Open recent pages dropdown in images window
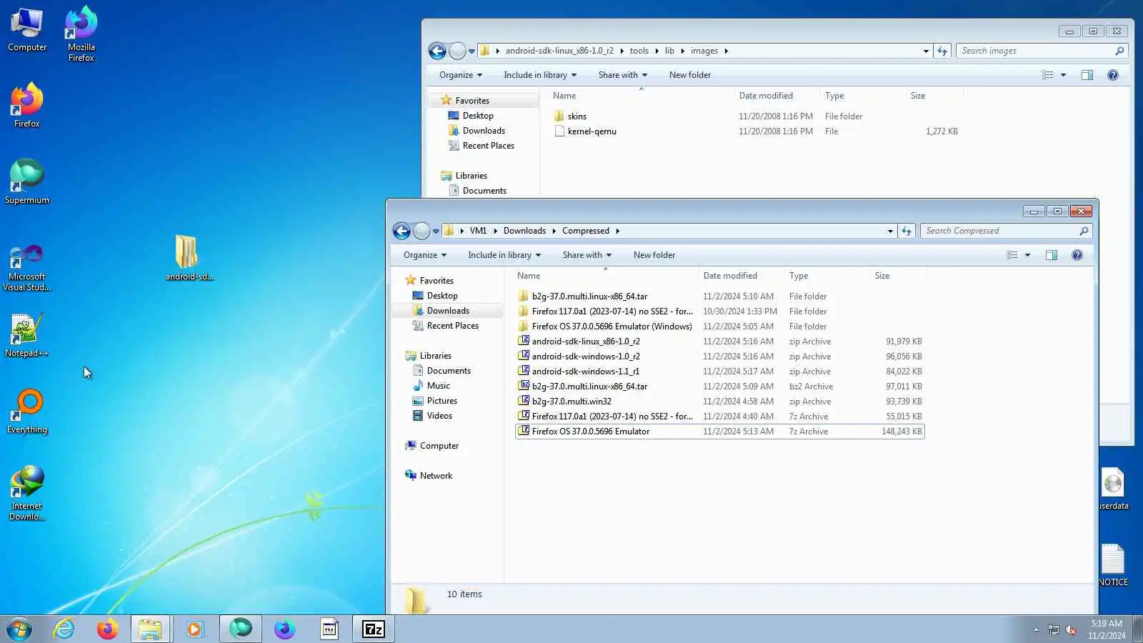The height and width of the screenshot is (643, 1143). tap(471, 51)
